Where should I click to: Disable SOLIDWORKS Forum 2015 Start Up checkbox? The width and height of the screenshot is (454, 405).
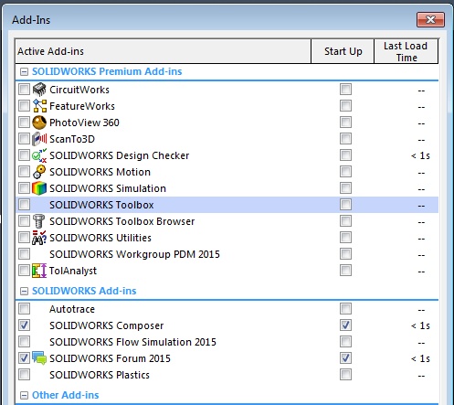click(345, 358)
